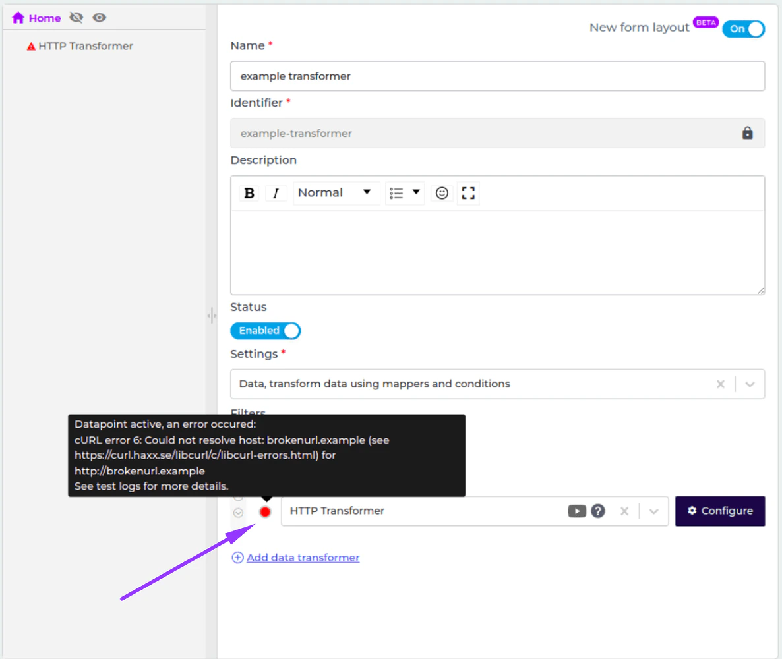This screenshot has width=782, height=659.
Task: Turn off the New form layout switch
Action: (743, 28)
